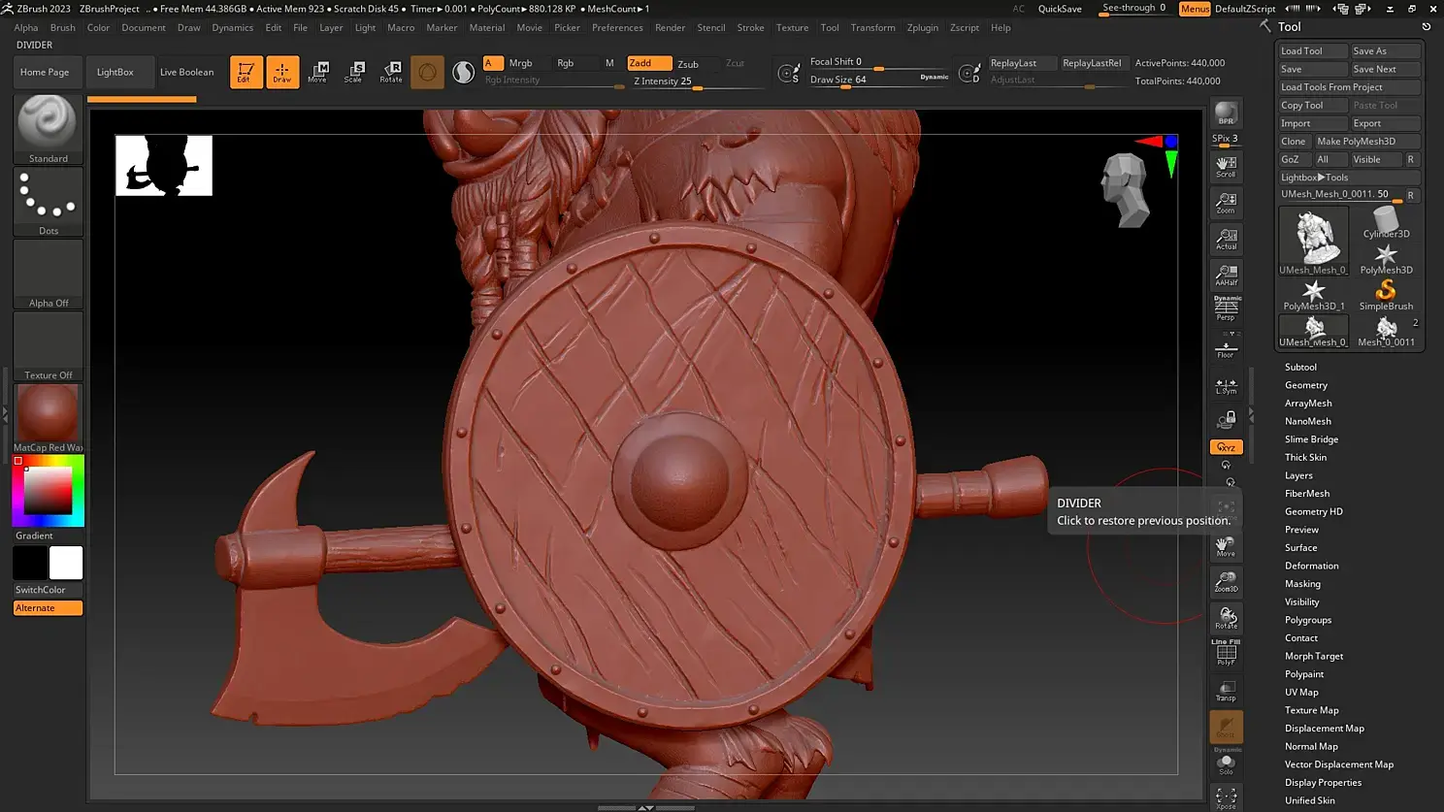Expand the Subtool palette section
Viewport: 1444px width, 812px height.
pyautogui.click(x=1300, y=367)
